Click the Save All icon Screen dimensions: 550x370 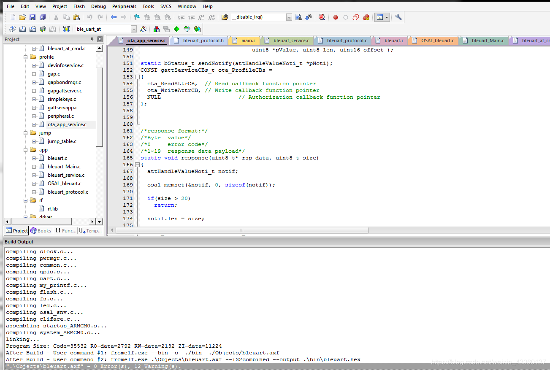pyautogui.click(x=43, y=17)
